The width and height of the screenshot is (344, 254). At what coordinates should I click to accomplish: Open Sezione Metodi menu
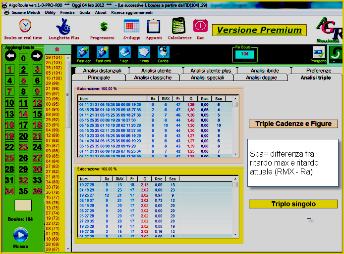pyautogui.click(x=26, y=12)
